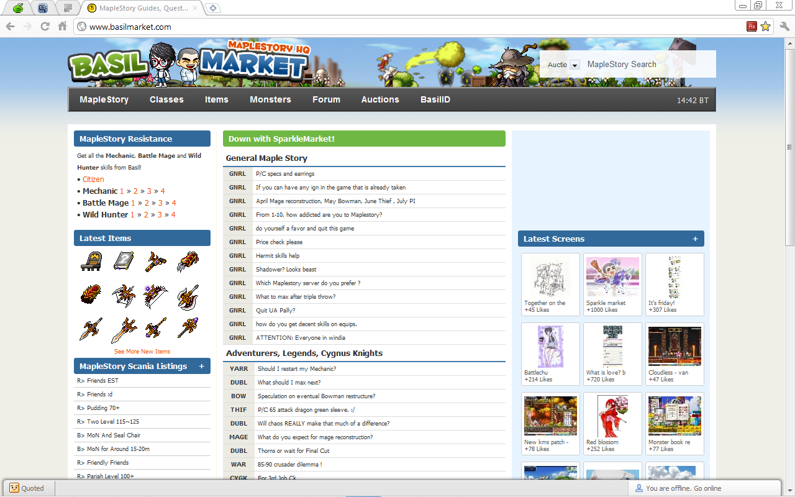
Task: Expand the Latest Screens section
Action: point(695,239)
